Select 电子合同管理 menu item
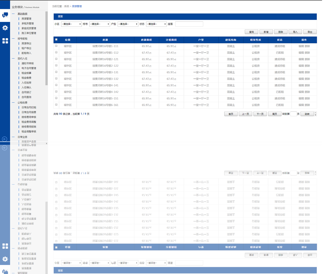Screen dimensions: 323x274 [x=29, y=68]
